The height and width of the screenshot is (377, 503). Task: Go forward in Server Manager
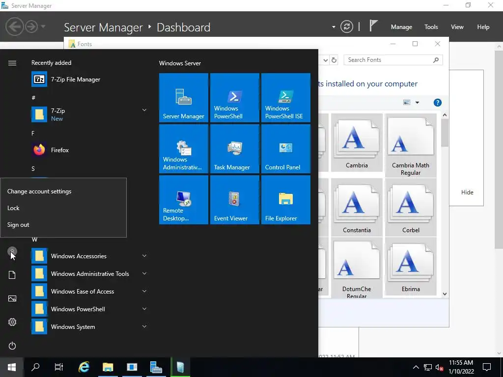(31, 27)
